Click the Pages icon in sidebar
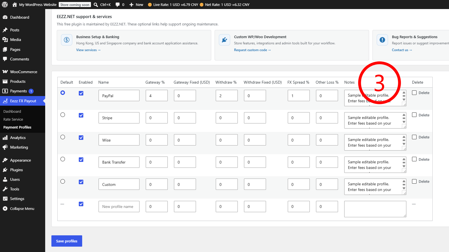The height and width of the screenshot is (252, 449). tap(5, 49)
